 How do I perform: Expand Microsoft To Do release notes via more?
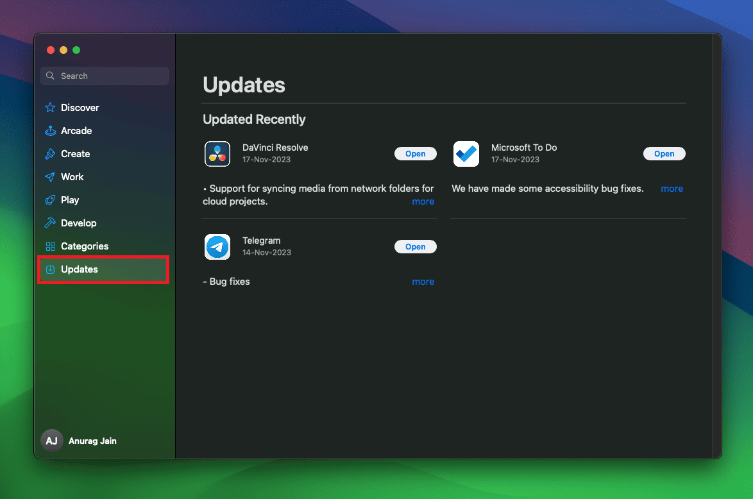tap(672, 189)
